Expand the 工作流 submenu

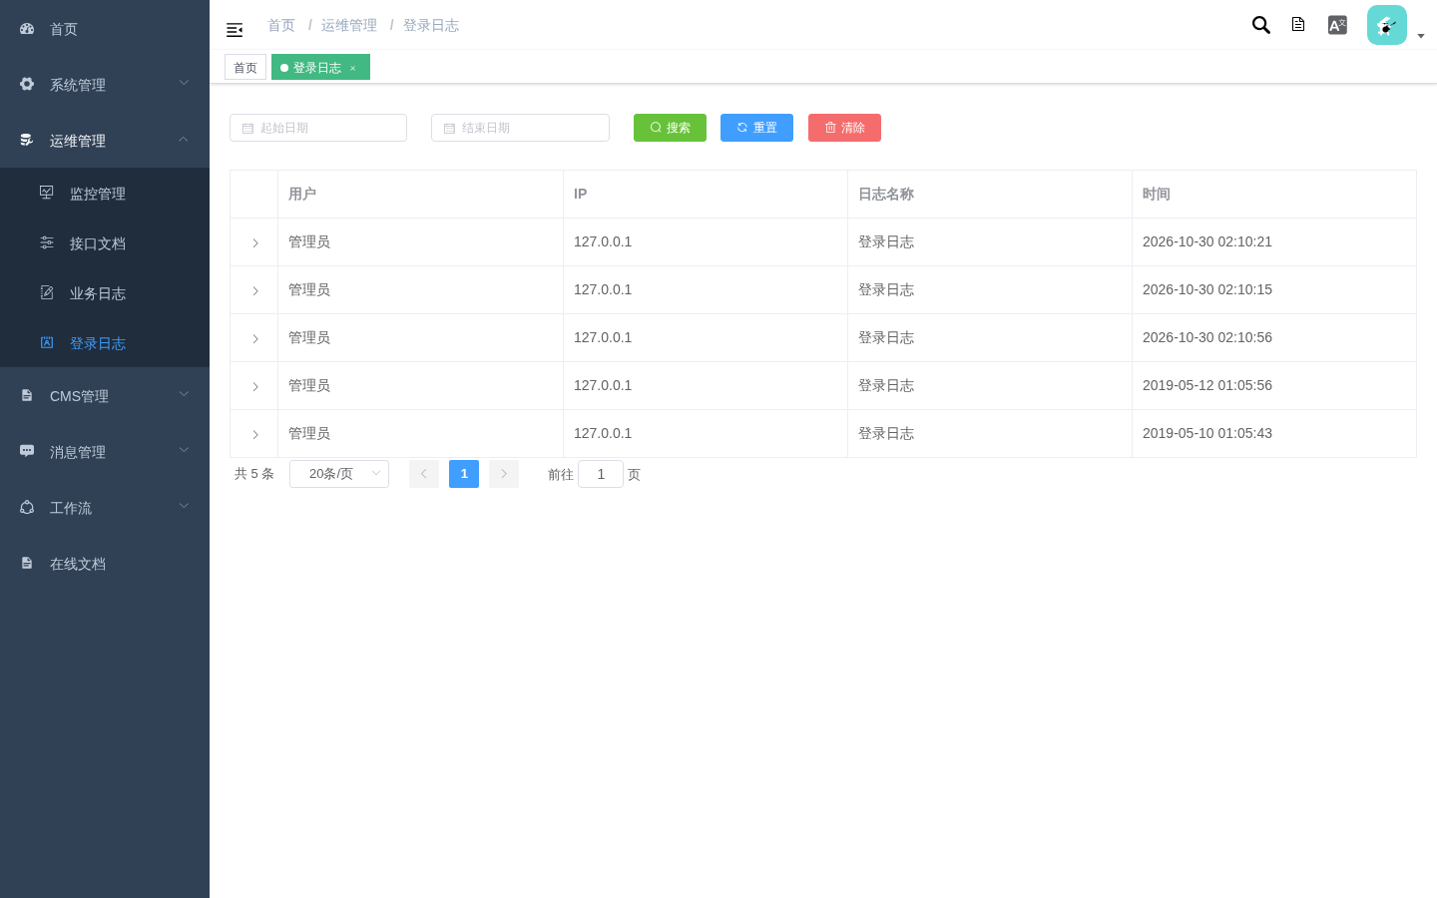pyautogui.click(x=184, y=506)
